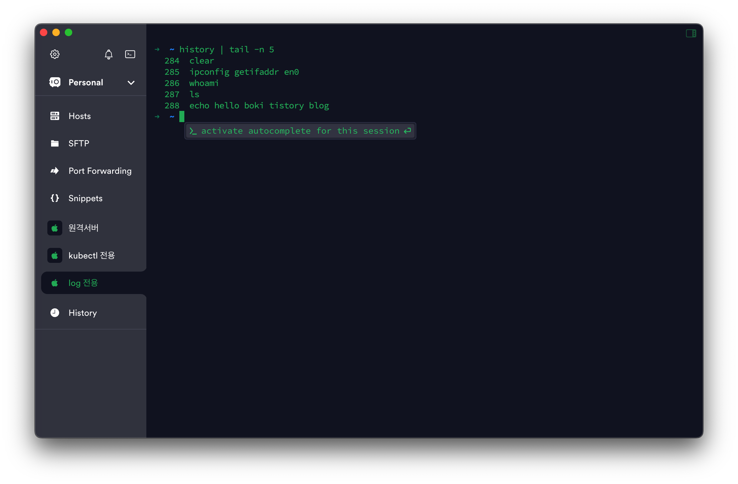
Task: Open new terminal icon in sidebar
Action: [130, 54]
